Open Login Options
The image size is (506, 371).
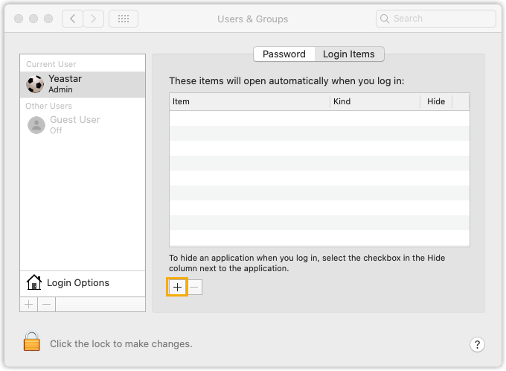coord(83,283)
